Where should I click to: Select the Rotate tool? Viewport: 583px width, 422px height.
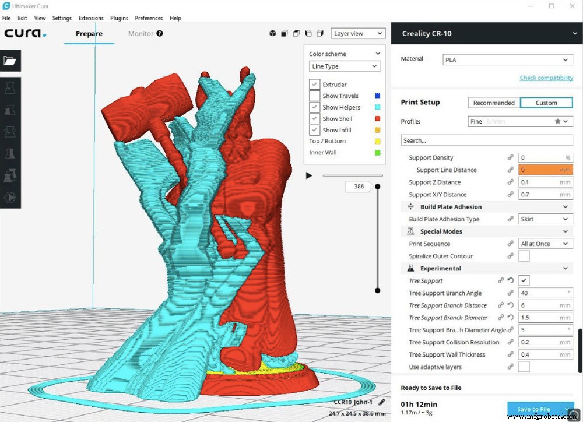(10, 131)
